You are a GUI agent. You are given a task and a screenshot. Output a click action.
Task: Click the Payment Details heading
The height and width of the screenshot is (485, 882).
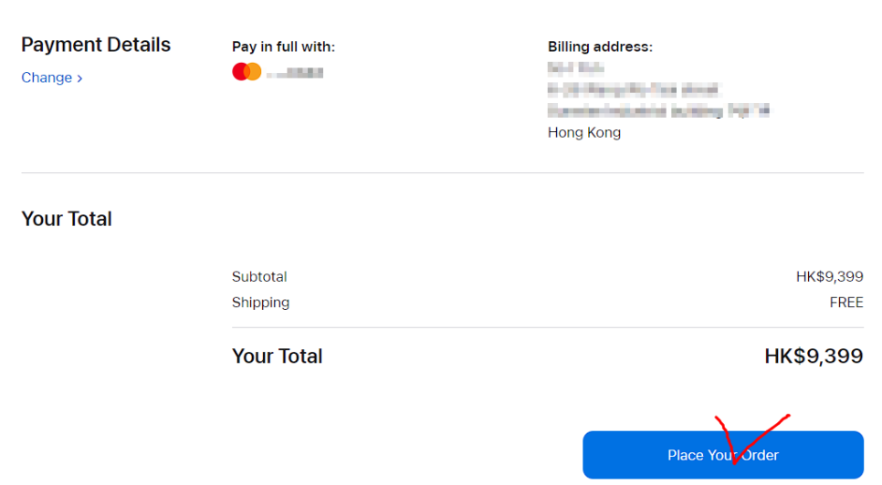click(96, 45)
